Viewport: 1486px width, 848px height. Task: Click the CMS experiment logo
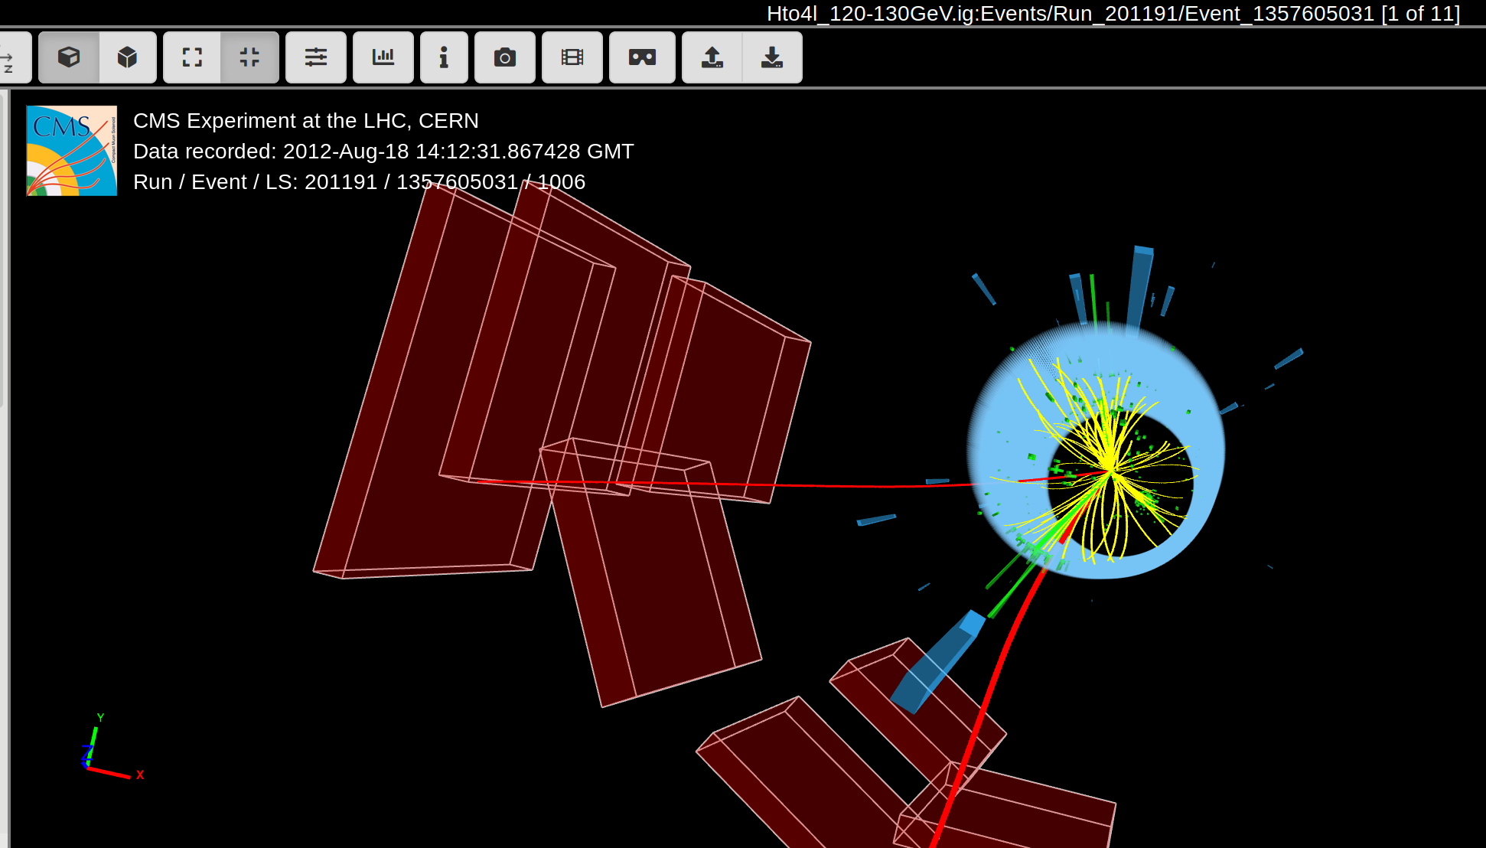tap(72, 148)
